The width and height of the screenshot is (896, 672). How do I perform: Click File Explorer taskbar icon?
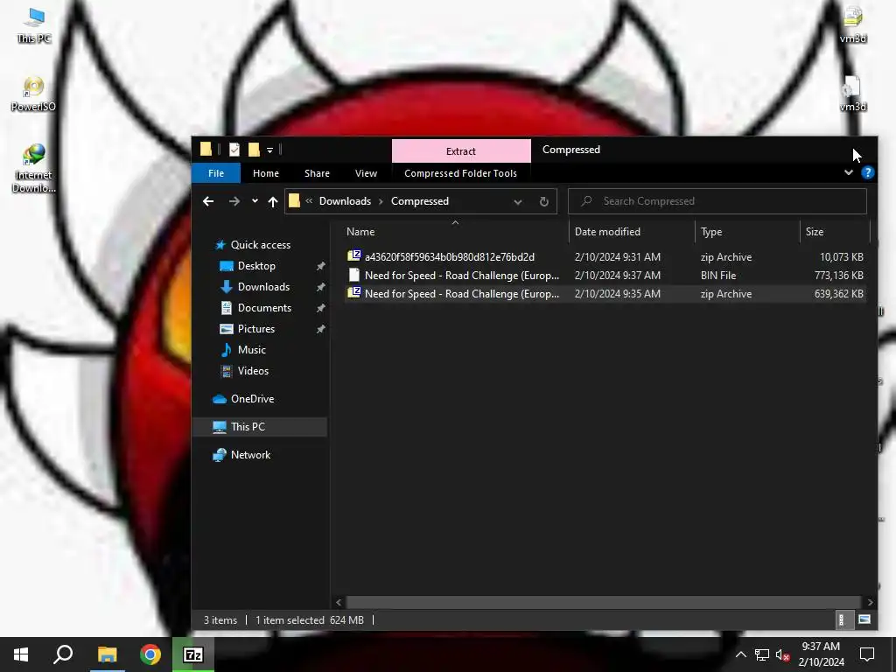pyautogui.click(x=107, y=654)
